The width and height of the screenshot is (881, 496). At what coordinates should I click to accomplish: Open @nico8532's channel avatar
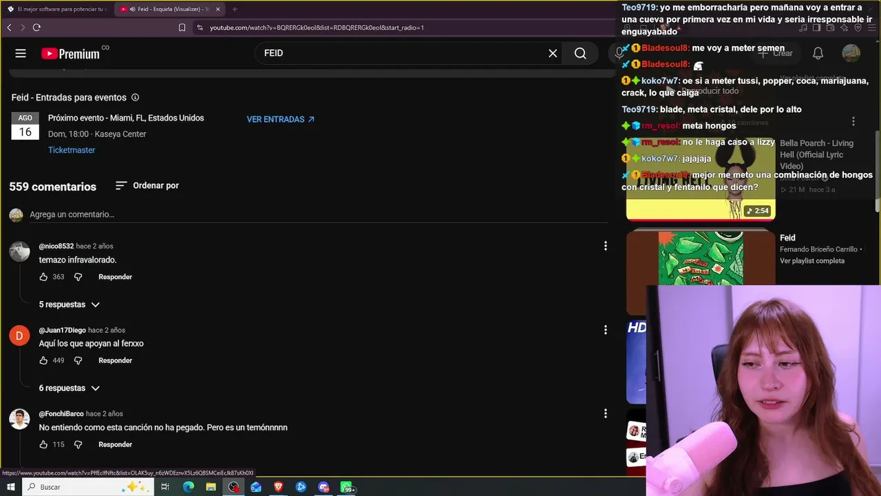click(19, 251)
